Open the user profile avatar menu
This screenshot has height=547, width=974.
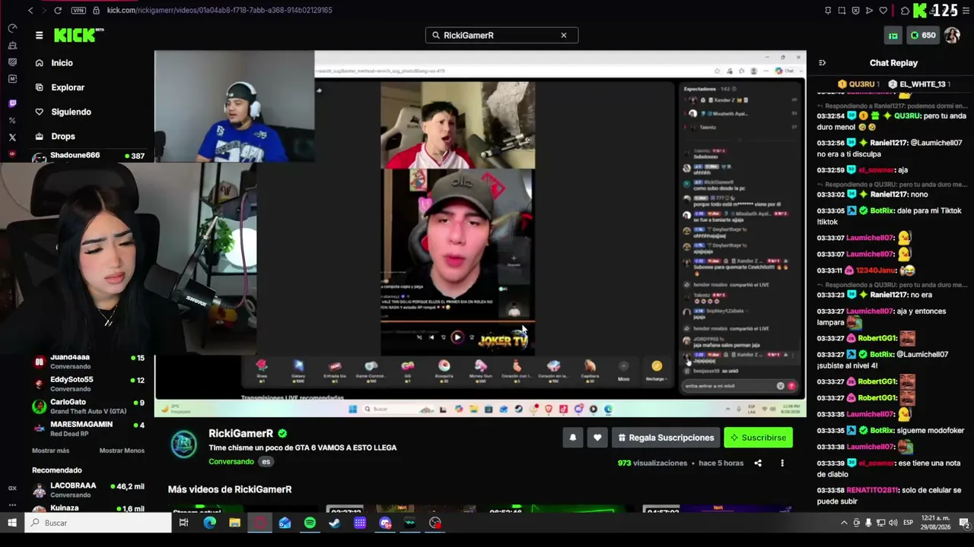[x=951, y=35]
